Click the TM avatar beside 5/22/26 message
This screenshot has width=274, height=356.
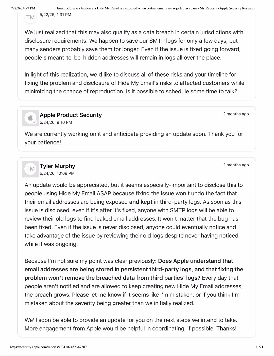click(x=30, y=17)
